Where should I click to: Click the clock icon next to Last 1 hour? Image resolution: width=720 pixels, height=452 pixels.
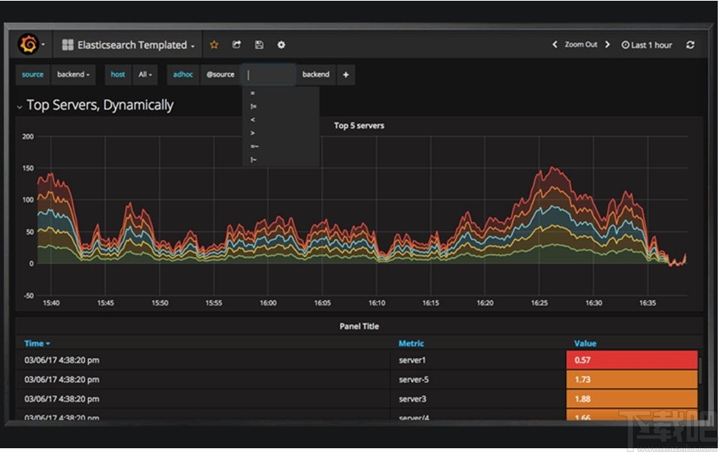pyautogui.click(x=624, y=45)
